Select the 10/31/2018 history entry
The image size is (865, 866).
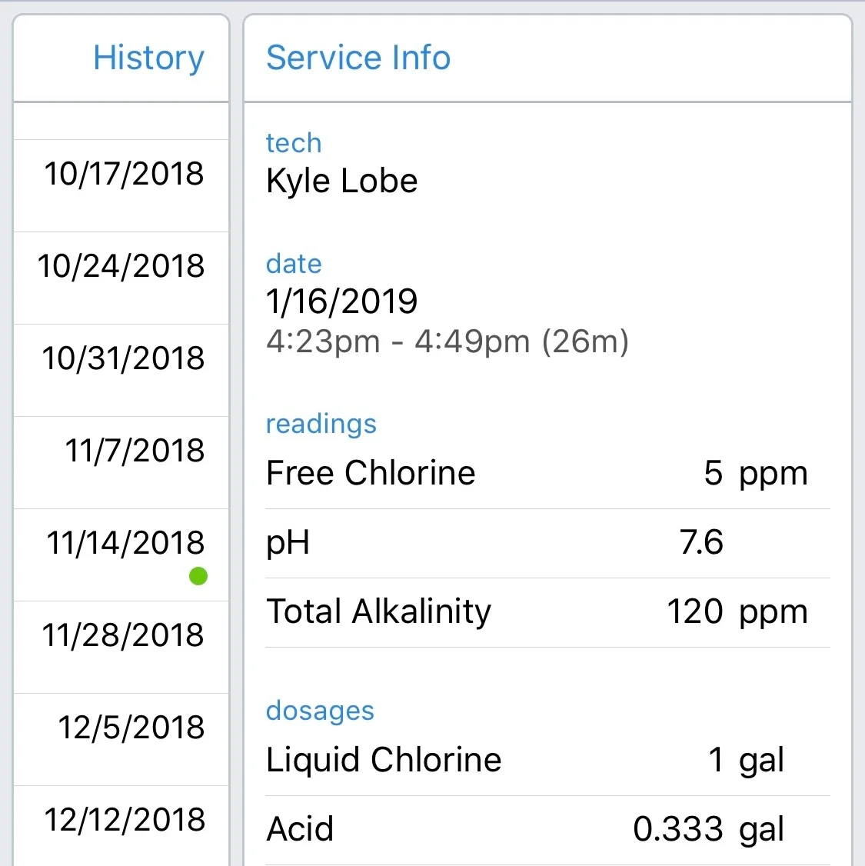121,370
